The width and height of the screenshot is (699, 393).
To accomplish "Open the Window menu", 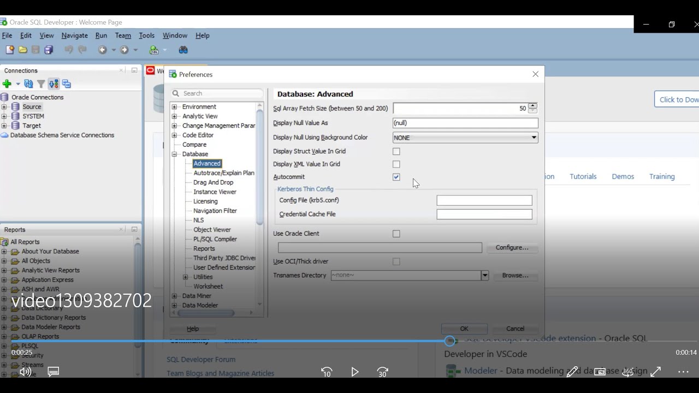I will pos(175,35).
